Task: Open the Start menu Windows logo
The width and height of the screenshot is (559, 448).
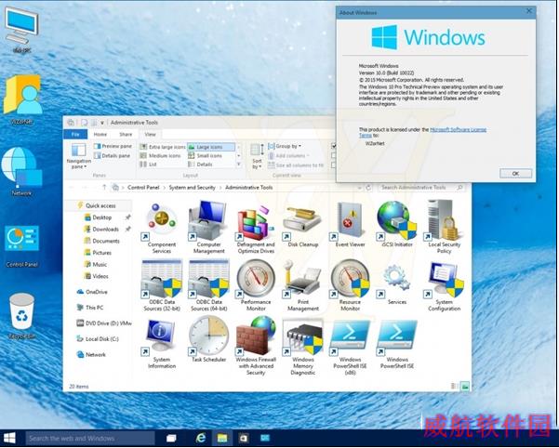Action: (9, 438)
